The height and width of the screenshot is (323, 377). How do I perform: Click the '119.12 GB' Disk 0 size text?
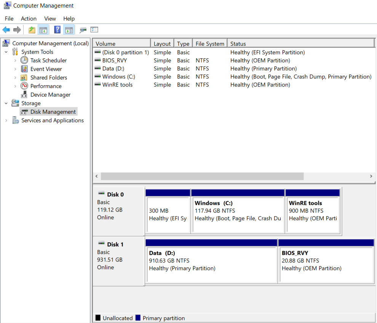pyautogui.click(x=110, y=210)
